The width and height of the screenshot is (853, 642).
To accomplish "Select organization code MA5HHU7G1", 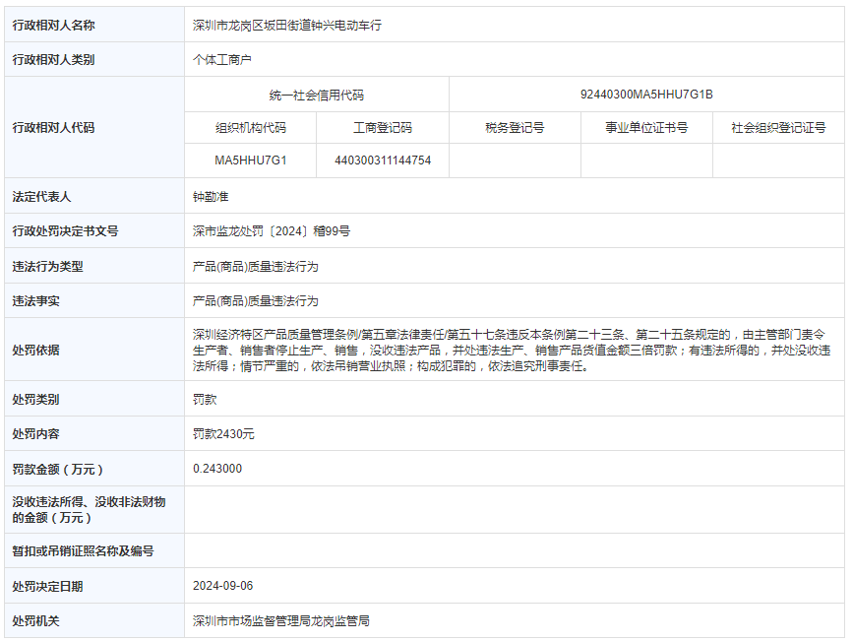I will [x=250, y=160].
